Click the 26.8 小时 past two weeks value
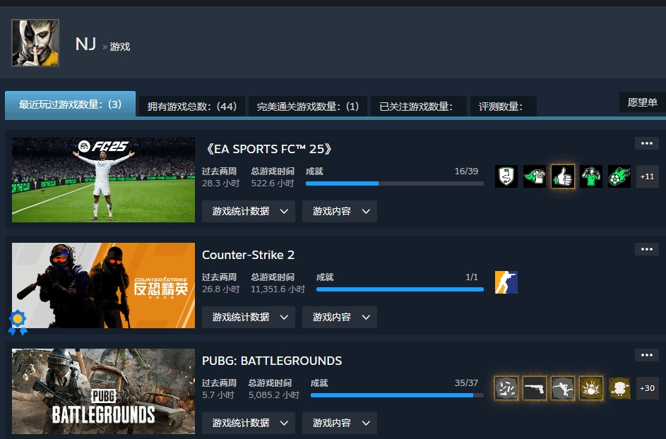Viewport: 666px width, 439px height. [x=221, y=289]
